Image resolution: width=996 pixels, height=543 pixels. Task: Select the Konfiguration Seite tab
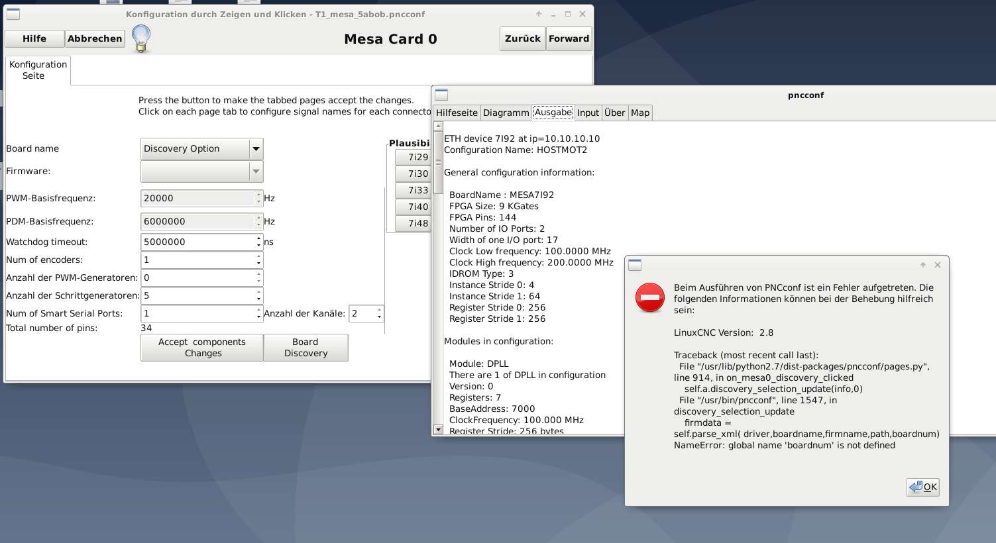coord(38,70)
